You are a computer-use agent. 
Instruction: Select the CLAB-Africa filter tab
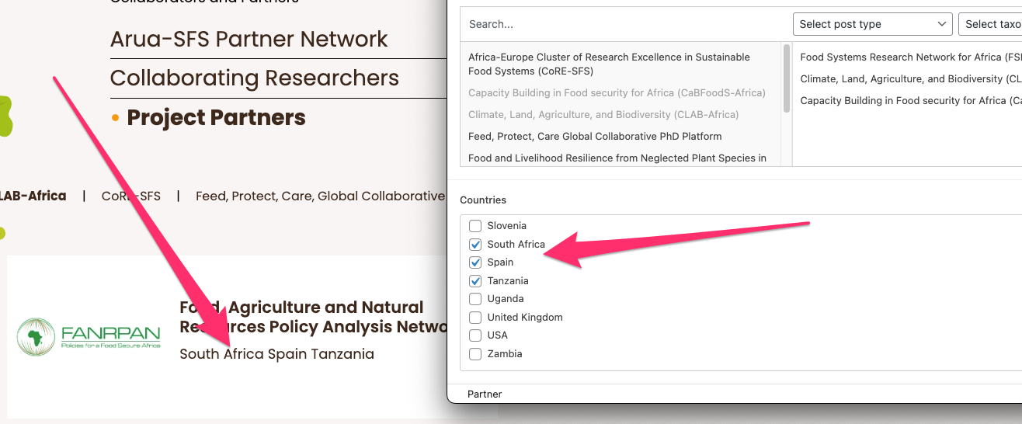click(x=31, y=196)
